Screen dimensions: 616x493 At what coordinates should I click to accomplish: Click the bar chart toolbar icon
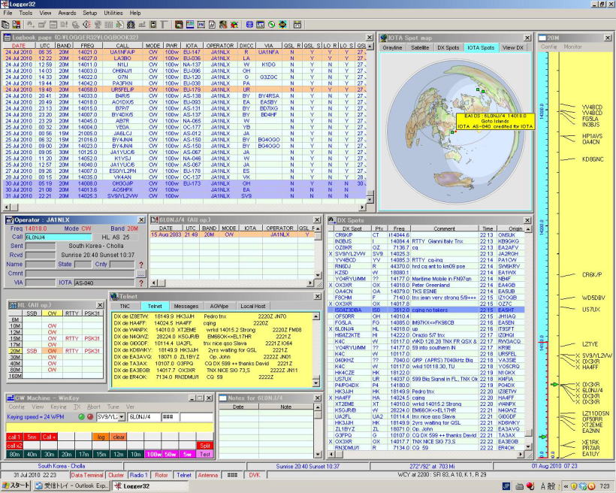(x=260, y=25)
